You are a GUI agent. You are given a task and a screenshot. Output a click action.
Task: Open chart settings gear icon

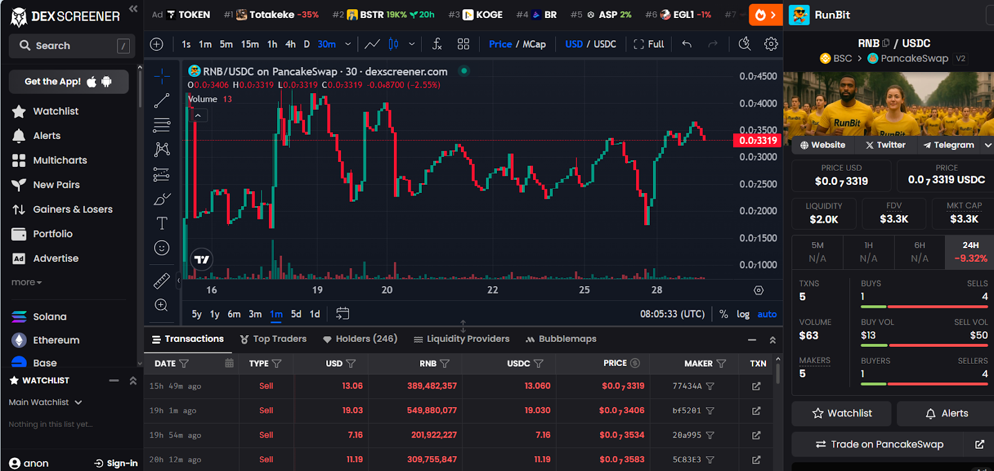pos(771,44)
